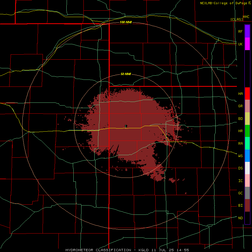Click the '100 NMI' range ring label
Screen dimensions: 252x252
tap(126, 22)
